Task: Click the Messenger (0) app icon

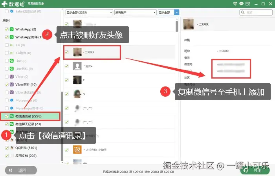Action: point(11,100)
